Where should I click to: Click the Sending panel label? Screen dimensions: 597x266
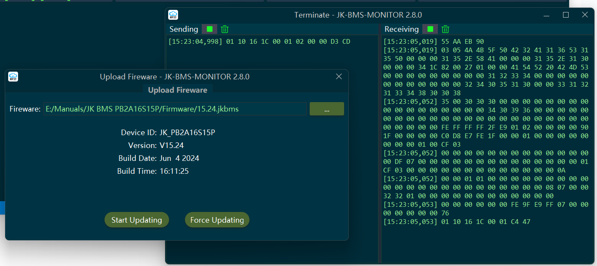pyautogui.click(x=184, y=29)
